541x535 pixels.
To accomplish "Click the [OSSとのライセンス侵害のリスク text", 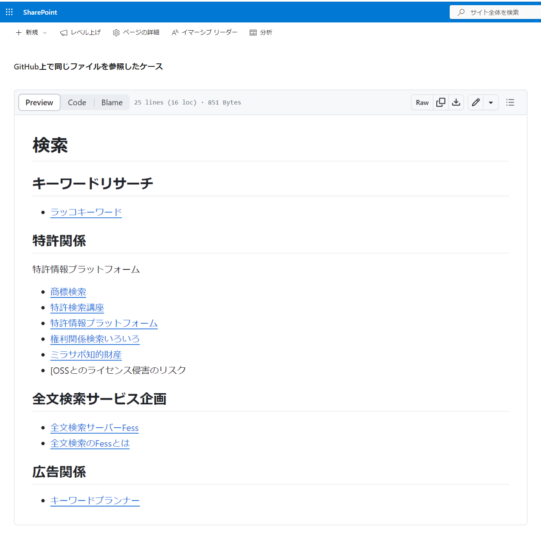I will pyautogui.click(x=118, y=370).
